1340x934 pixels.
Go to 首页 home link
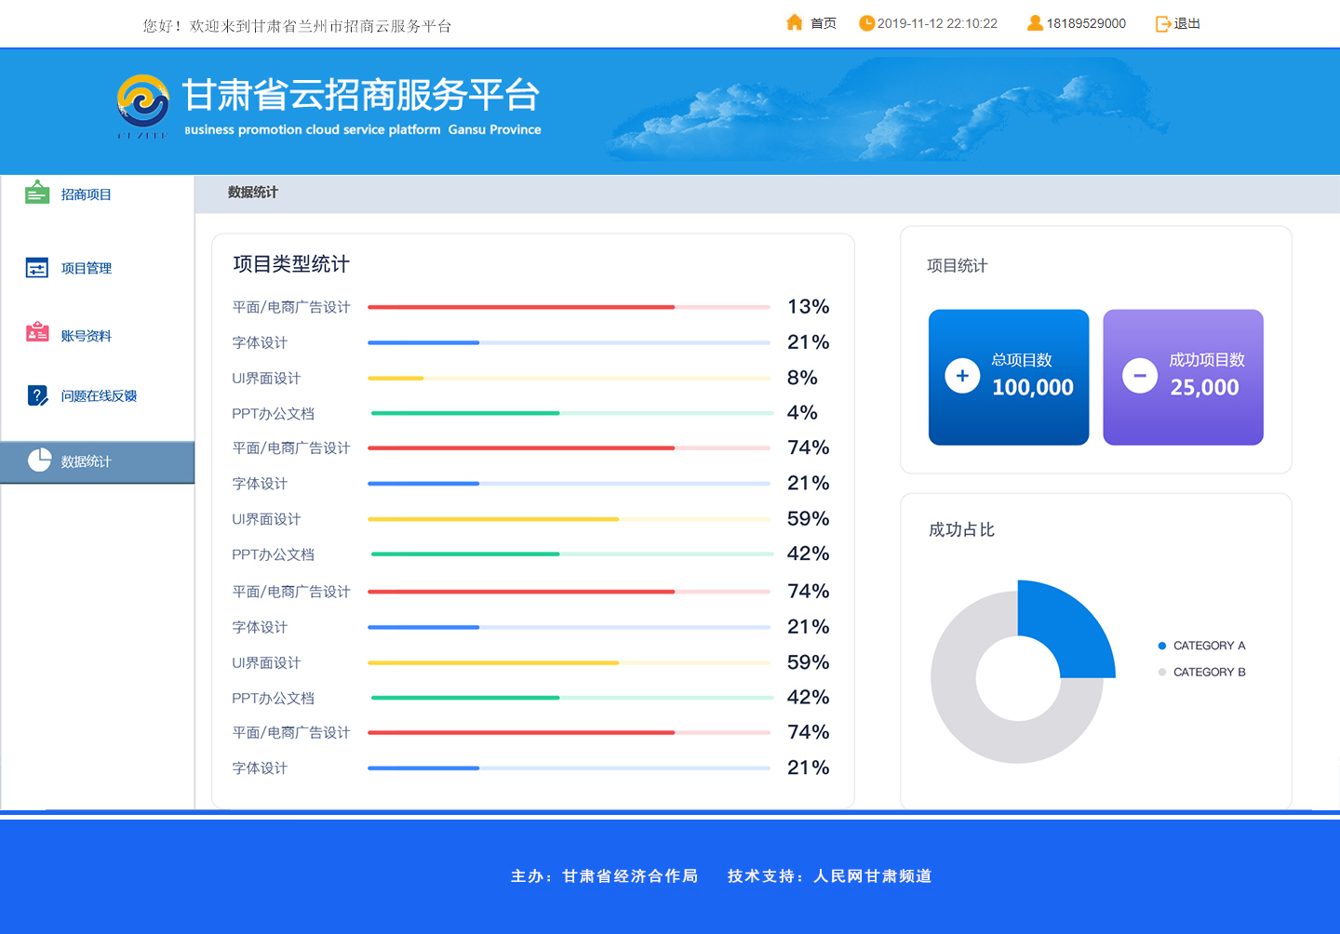point(823,23)
